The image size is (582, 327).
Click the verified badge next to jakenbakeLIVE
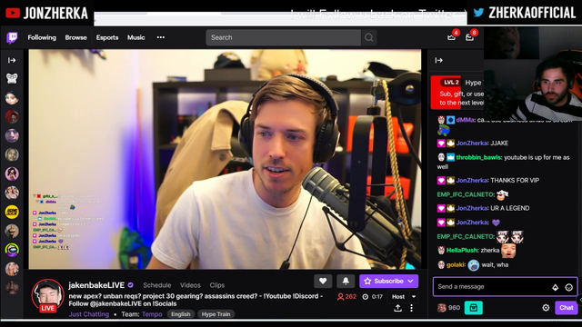(131, 285)
